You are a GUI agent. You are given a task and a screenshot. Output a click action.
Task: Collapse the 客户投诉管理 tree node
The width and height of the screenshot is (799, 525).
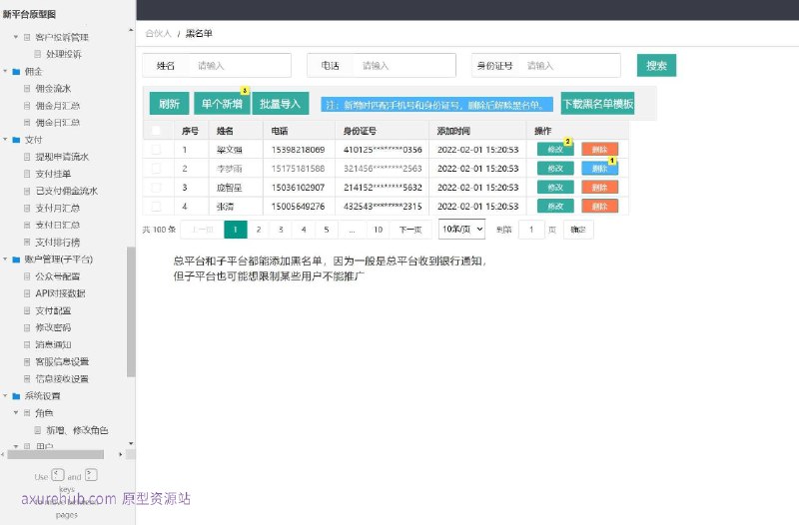click(16, 37)
